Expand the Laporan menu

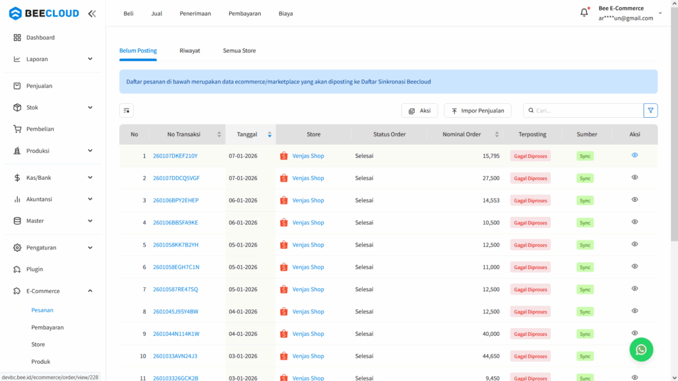tap(35, 58)
